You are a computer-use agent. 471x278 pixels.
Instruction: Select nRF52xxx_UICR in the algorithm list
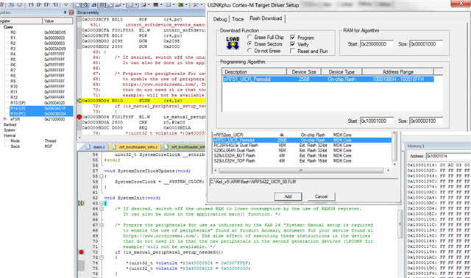point(302,135)
